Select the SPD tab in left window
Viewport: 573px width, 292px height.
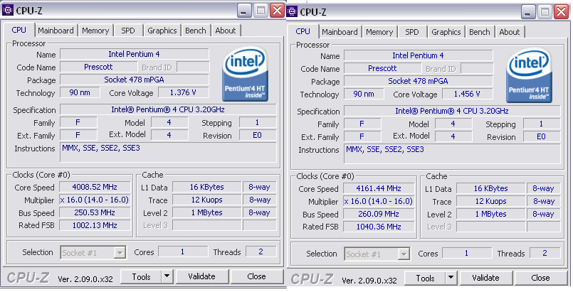128,31
